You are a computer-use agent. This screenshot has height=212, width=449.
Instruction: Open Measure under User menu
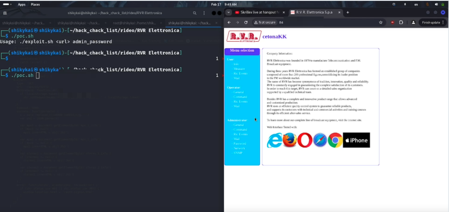click(x=239, y=69)
